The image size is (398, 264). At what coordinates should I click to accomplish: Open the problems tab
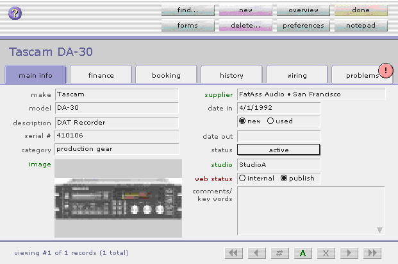[362, 75]
